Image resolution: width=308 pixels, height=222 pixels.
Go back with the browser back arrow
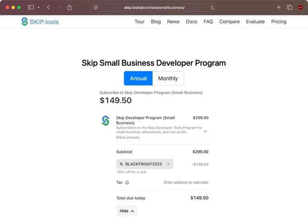coord(48,7)
